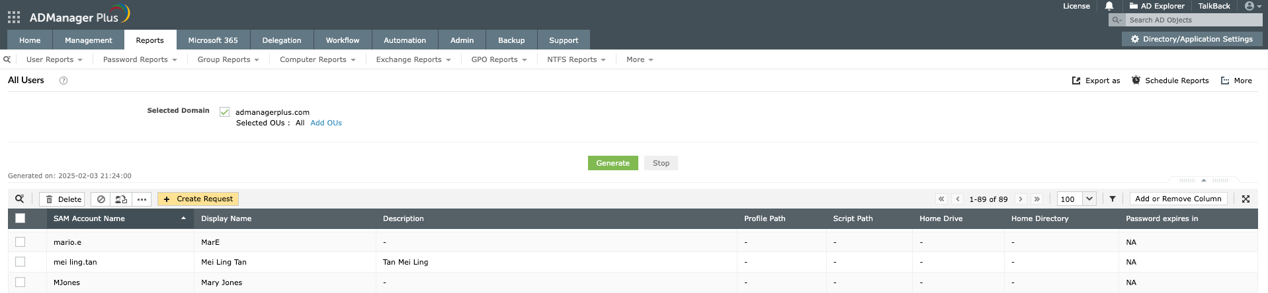Open Schedule Reports

click(1170, 81)
